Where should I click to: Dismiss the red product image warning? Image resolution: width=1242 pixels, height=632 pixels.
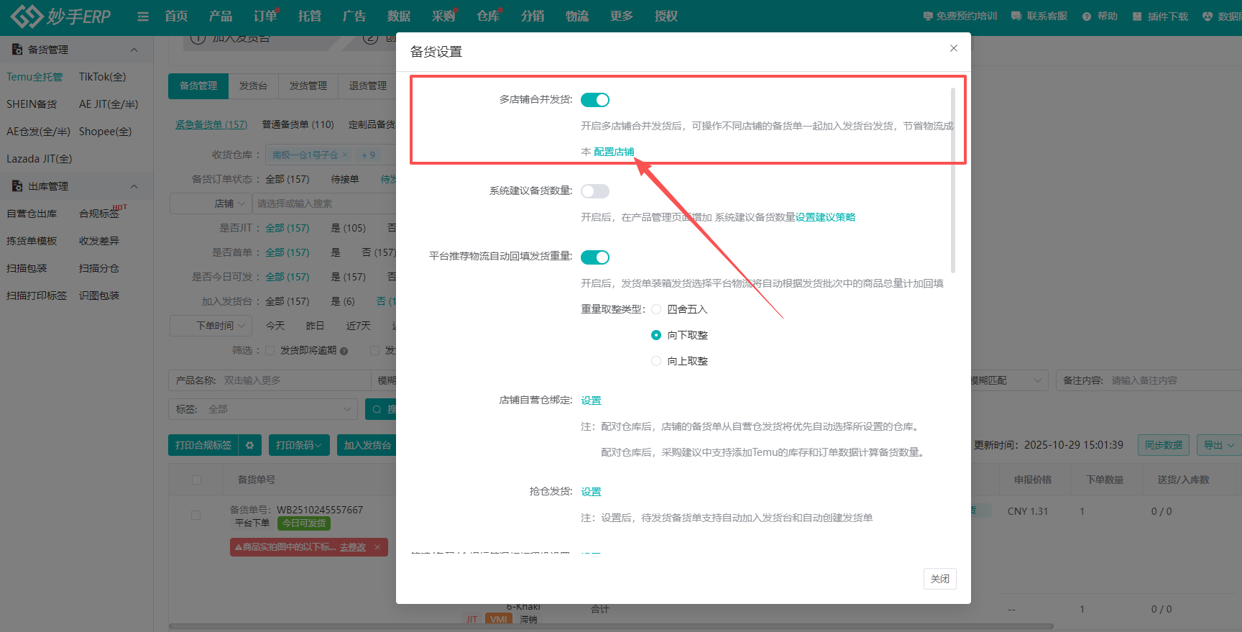pyautogui.click(x=377, y=547)
